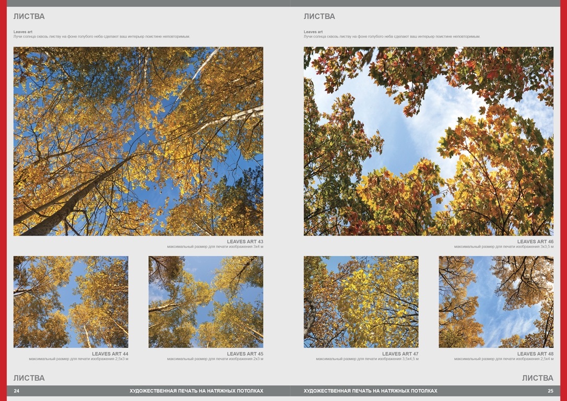
Task: Click the LEAVES ART 48 caption label
Action: point(535,354)
